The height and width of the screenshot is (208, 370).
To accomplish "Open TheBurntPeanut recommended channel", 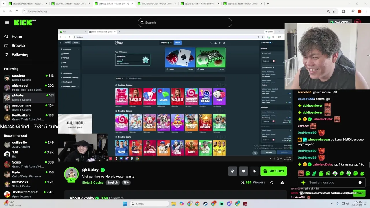I will [x=29, y=194].
